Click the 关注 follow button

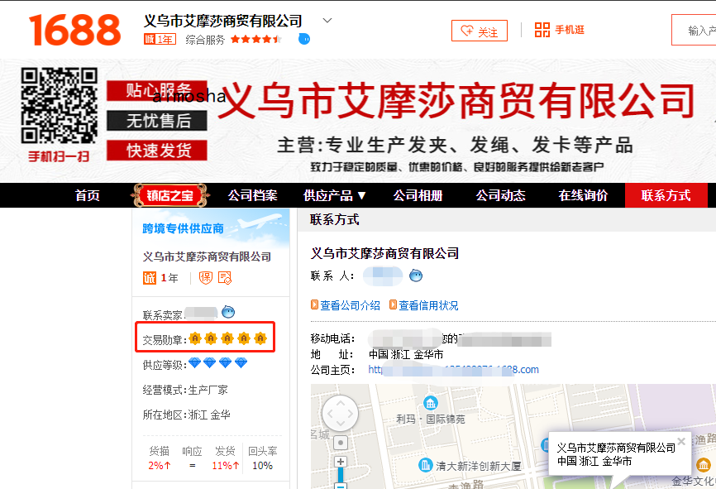[479, 31]
